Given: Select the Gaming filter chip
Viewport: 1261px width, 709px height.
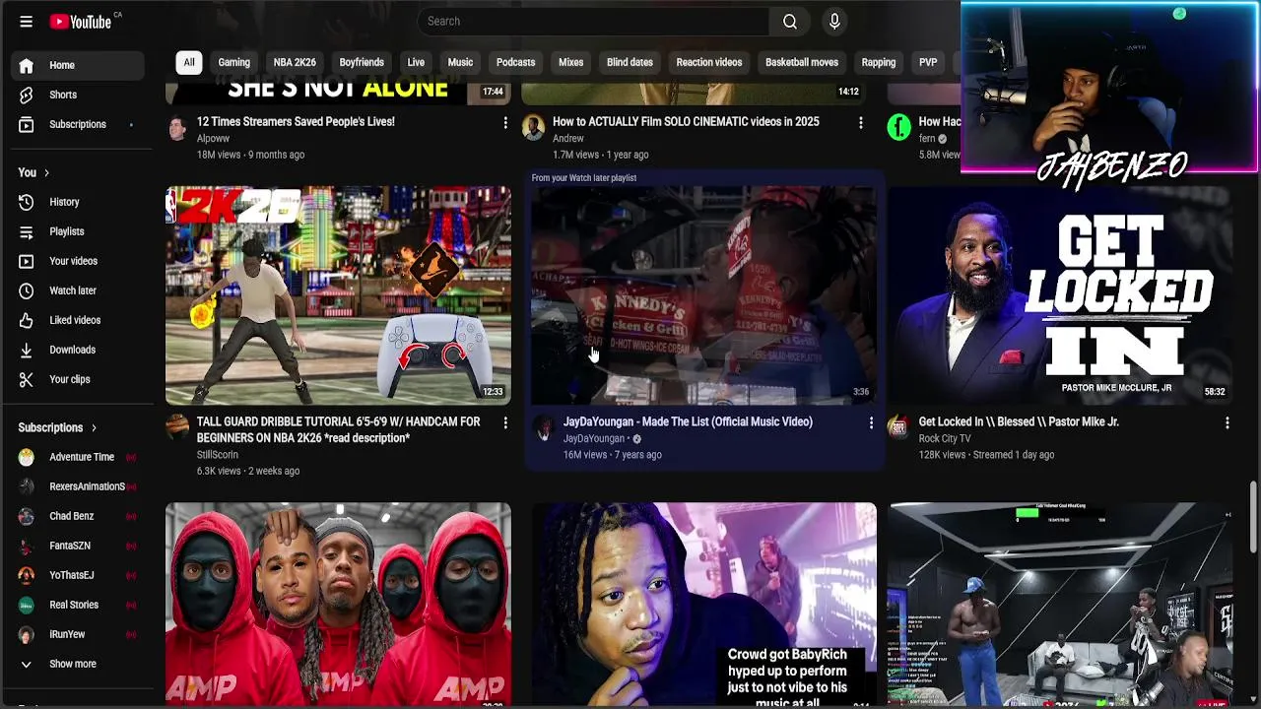Looking at the screenshot, I should click(x=234, y=62).
